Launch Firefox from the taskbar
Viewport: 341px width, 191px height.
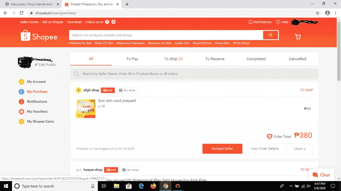153,186
